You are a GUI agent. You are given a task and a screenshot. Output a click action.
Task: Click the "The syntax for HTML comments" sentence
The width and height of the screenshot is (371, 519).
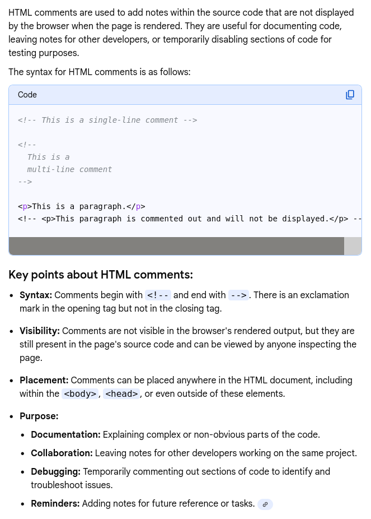100,72
